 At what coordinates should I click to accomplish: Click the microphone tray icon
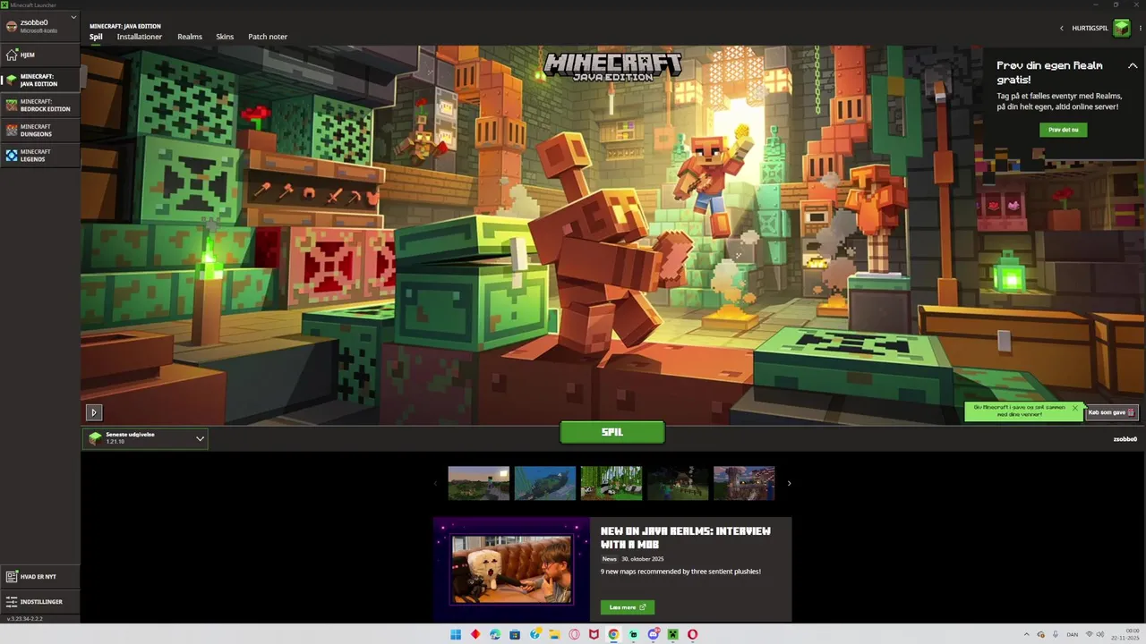[1056, 634]
